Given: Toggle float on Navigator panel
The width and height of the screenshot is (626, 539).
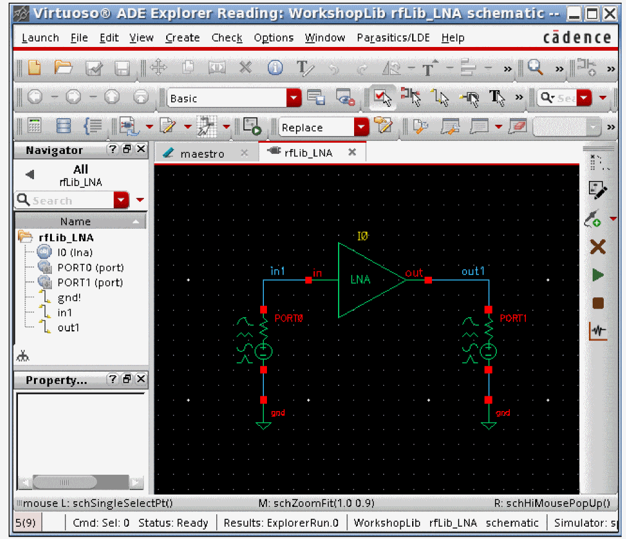Looking at the screenshot, I should pos(127,150).
